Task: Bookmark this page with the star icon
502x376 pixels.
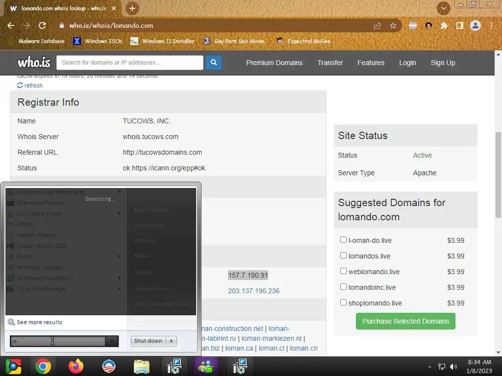Action: [393, 25]
